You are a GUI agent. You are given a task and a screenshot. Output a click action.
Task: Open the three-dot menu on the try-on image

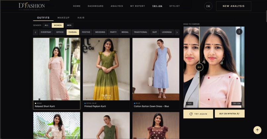tap(239, 32)
